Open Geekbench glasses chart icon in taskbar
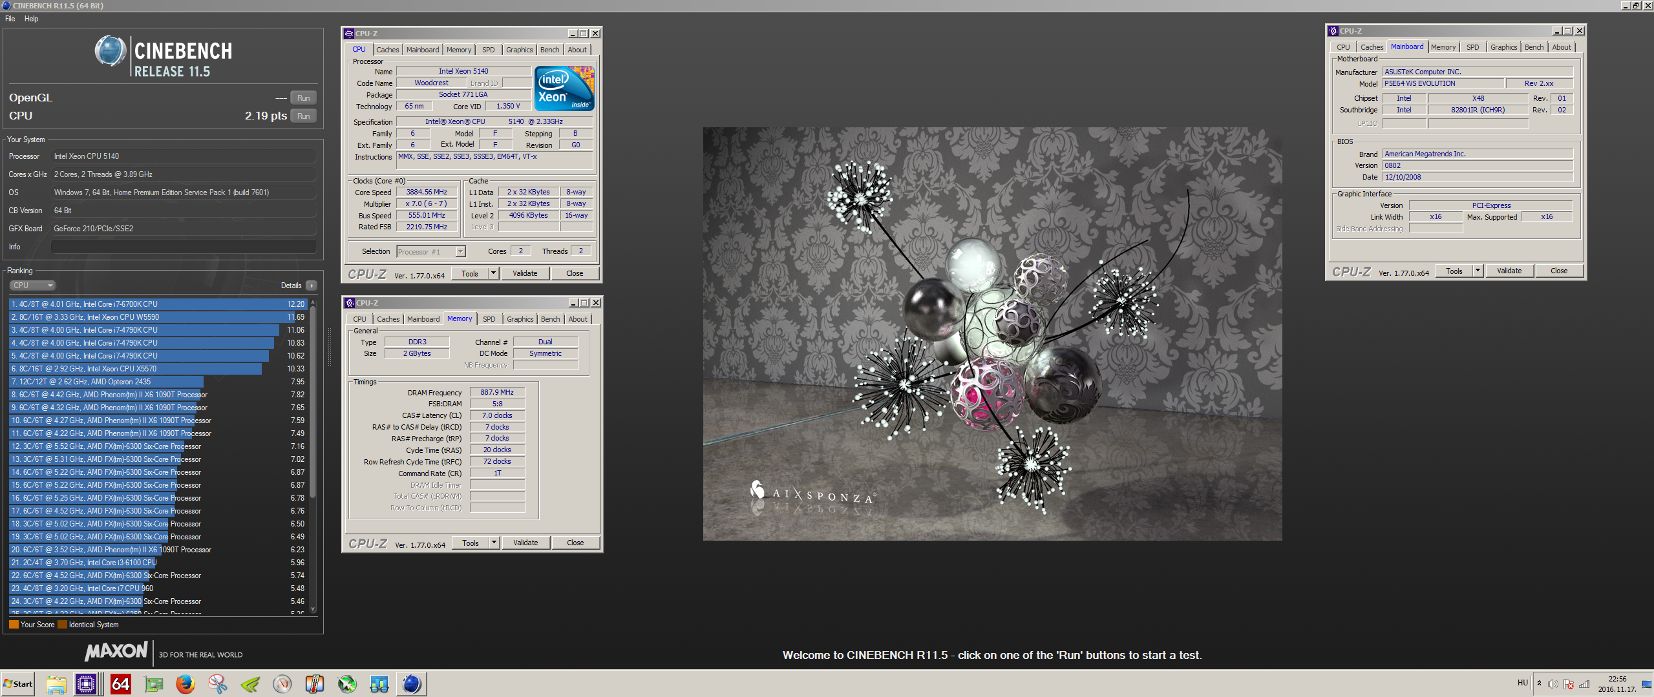Screen dimensions: 1654x697 tap(379, 683)
